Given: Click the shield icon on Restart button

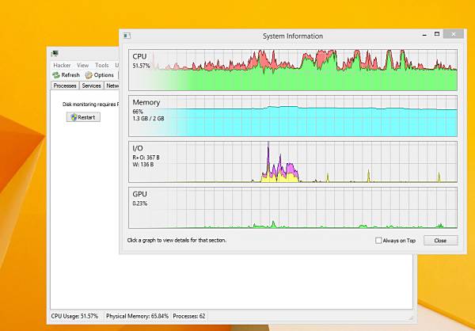Looking at the screenshot, I should [x=74, y=117].
